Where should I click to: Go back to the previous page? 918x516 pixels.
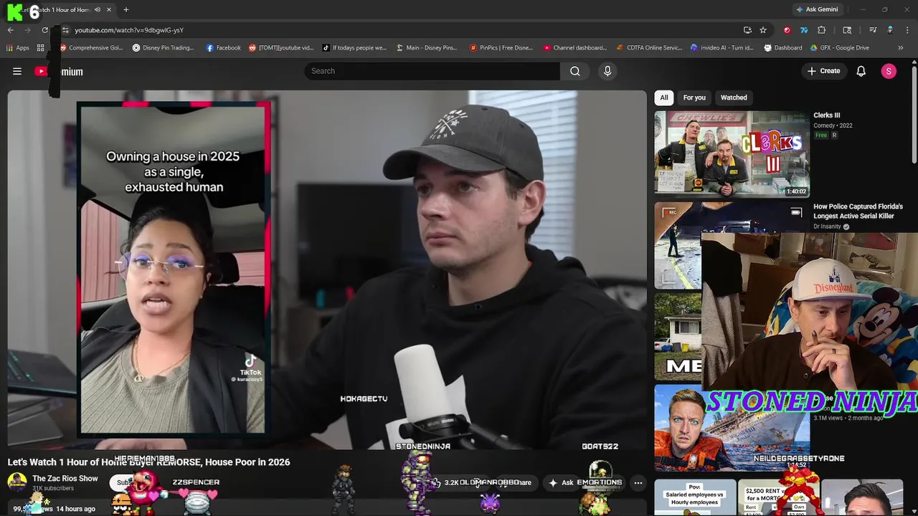pyautogui.click(x=11, y=30)
